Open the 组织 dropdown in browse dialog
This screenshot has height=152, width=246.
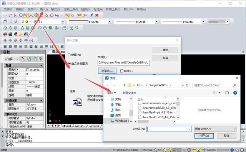click(111, 93)
